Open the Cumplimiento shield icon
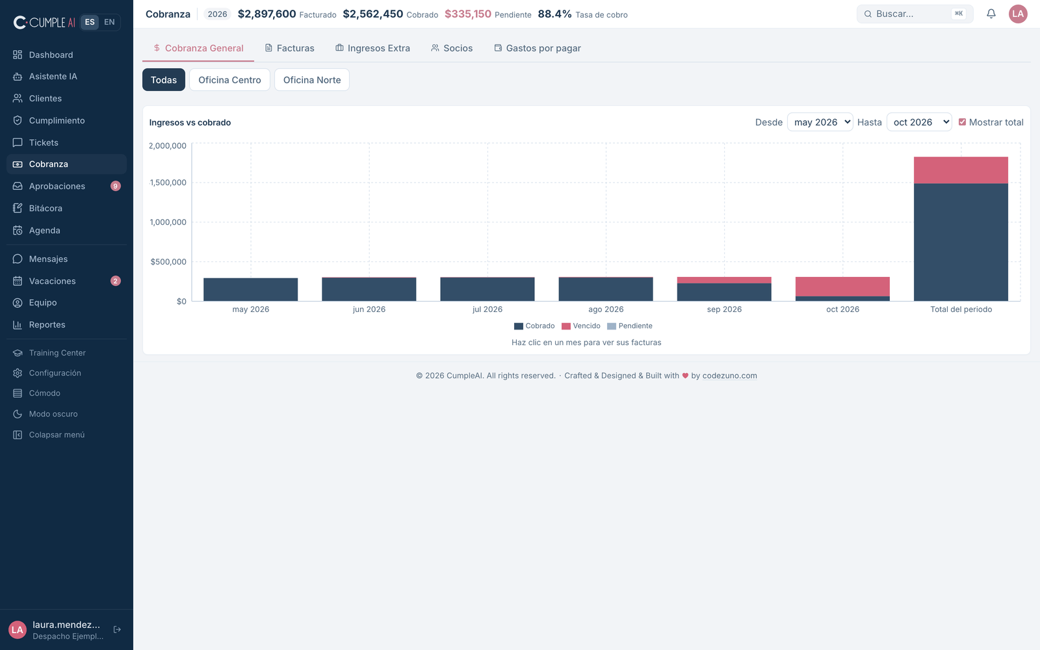This screenshot has height=650, width=1040. [x=18, y=120]
